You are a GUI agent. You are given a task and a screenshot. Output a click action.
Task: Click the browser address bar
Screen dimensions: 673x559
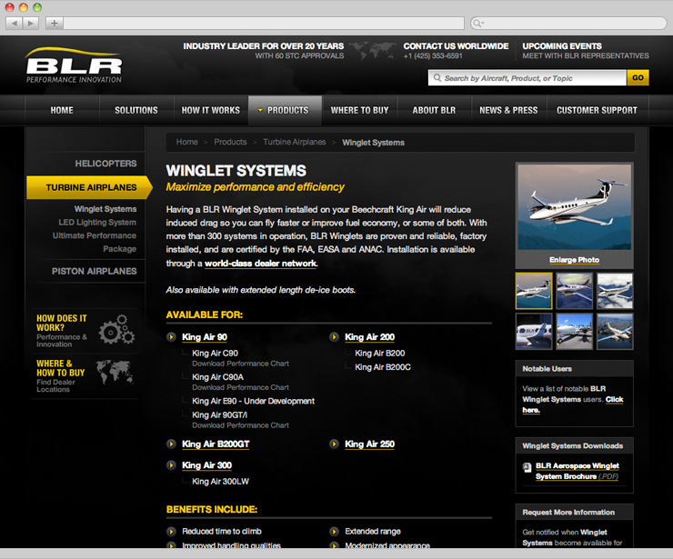pos(264,23)
